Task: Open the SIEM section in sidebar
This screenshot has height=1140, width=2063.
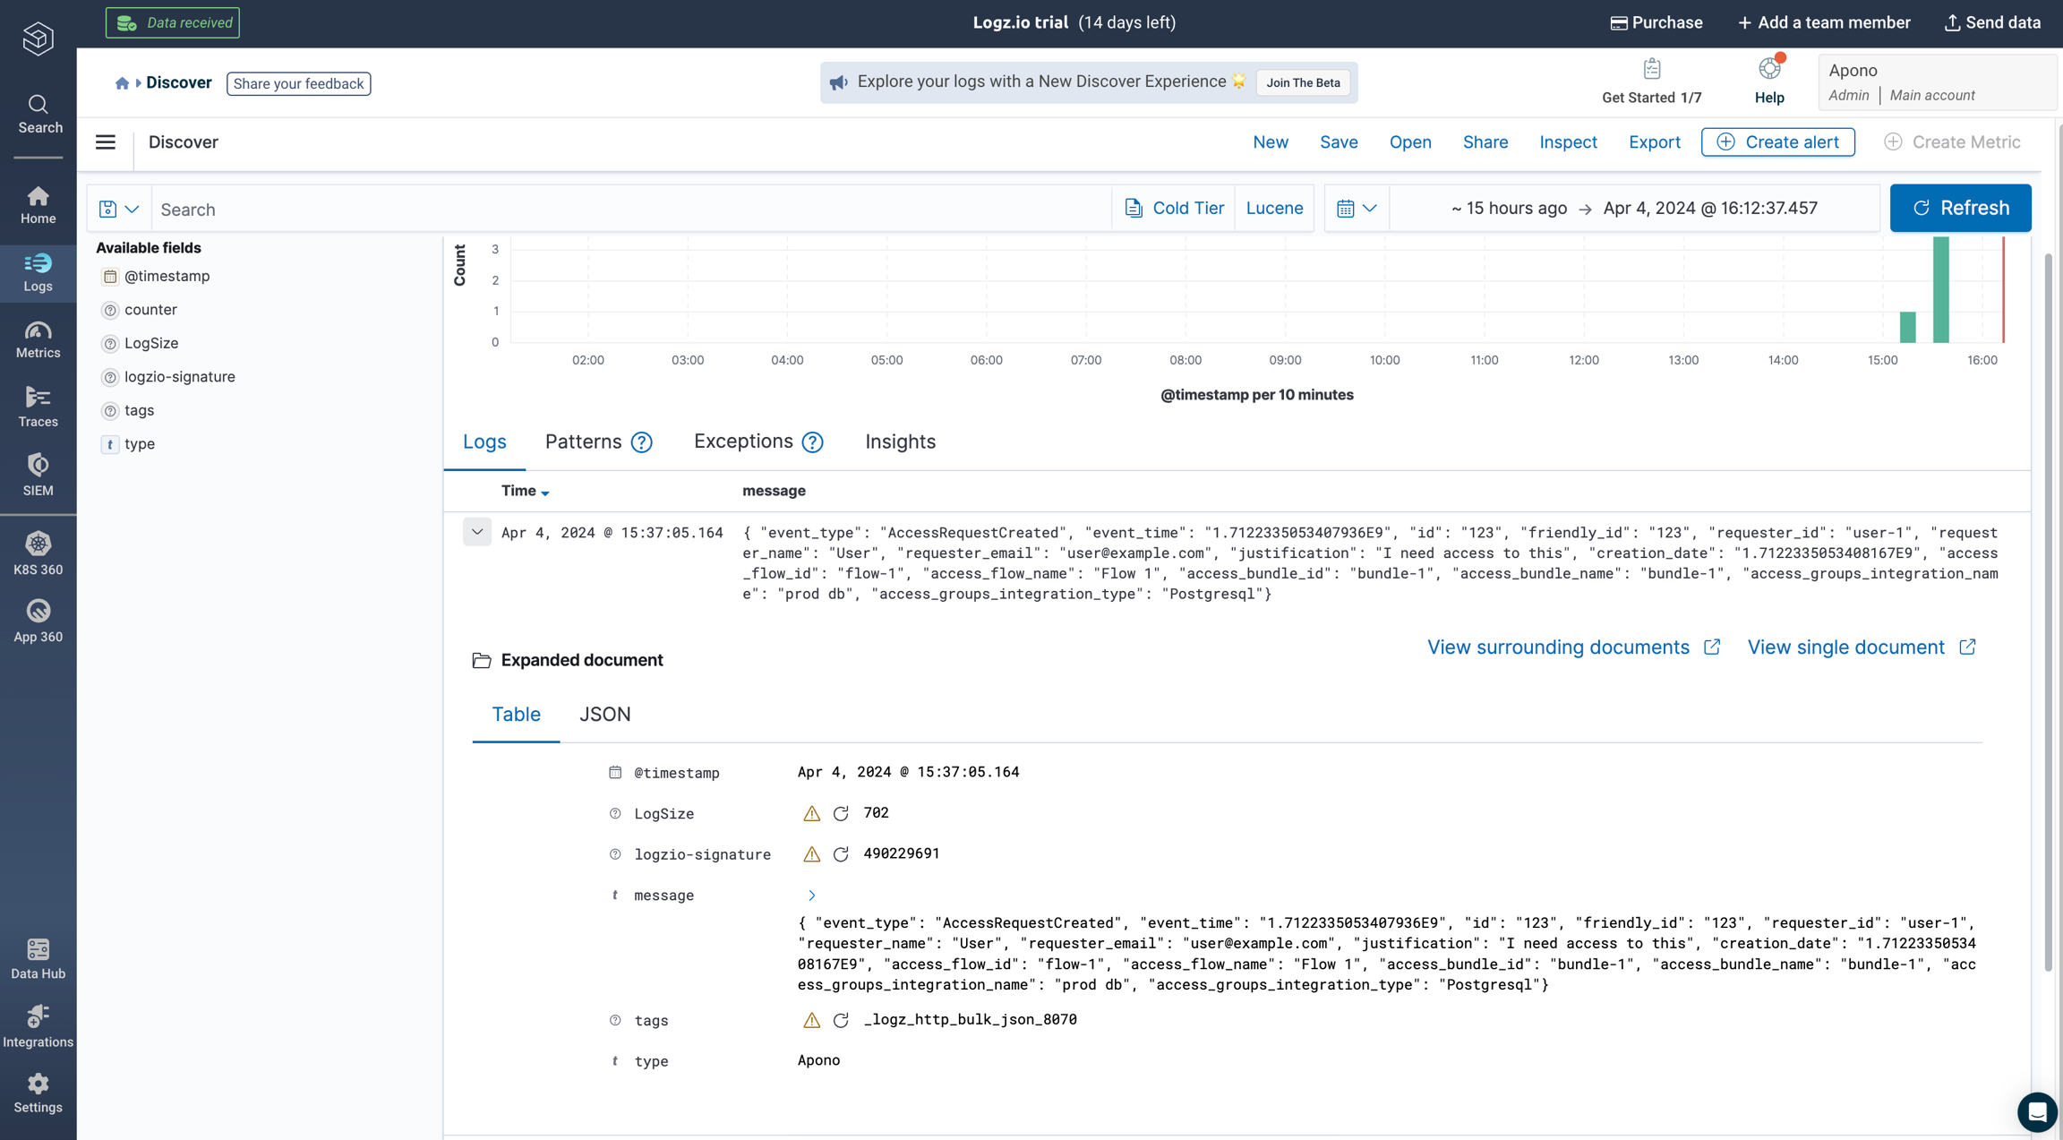Action: [38, 475]
